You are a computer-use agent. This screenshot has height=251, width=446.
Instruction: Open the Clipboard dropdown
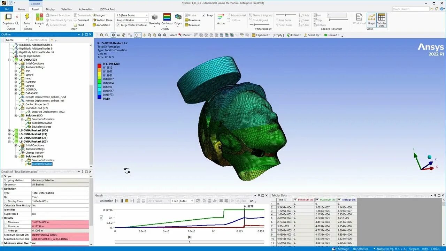tap(260, 35)
